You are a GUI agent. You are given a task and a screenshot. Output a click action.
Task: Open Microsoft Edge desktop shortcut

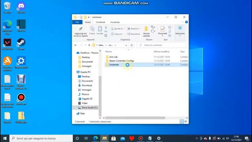click(x=7, y=27)
